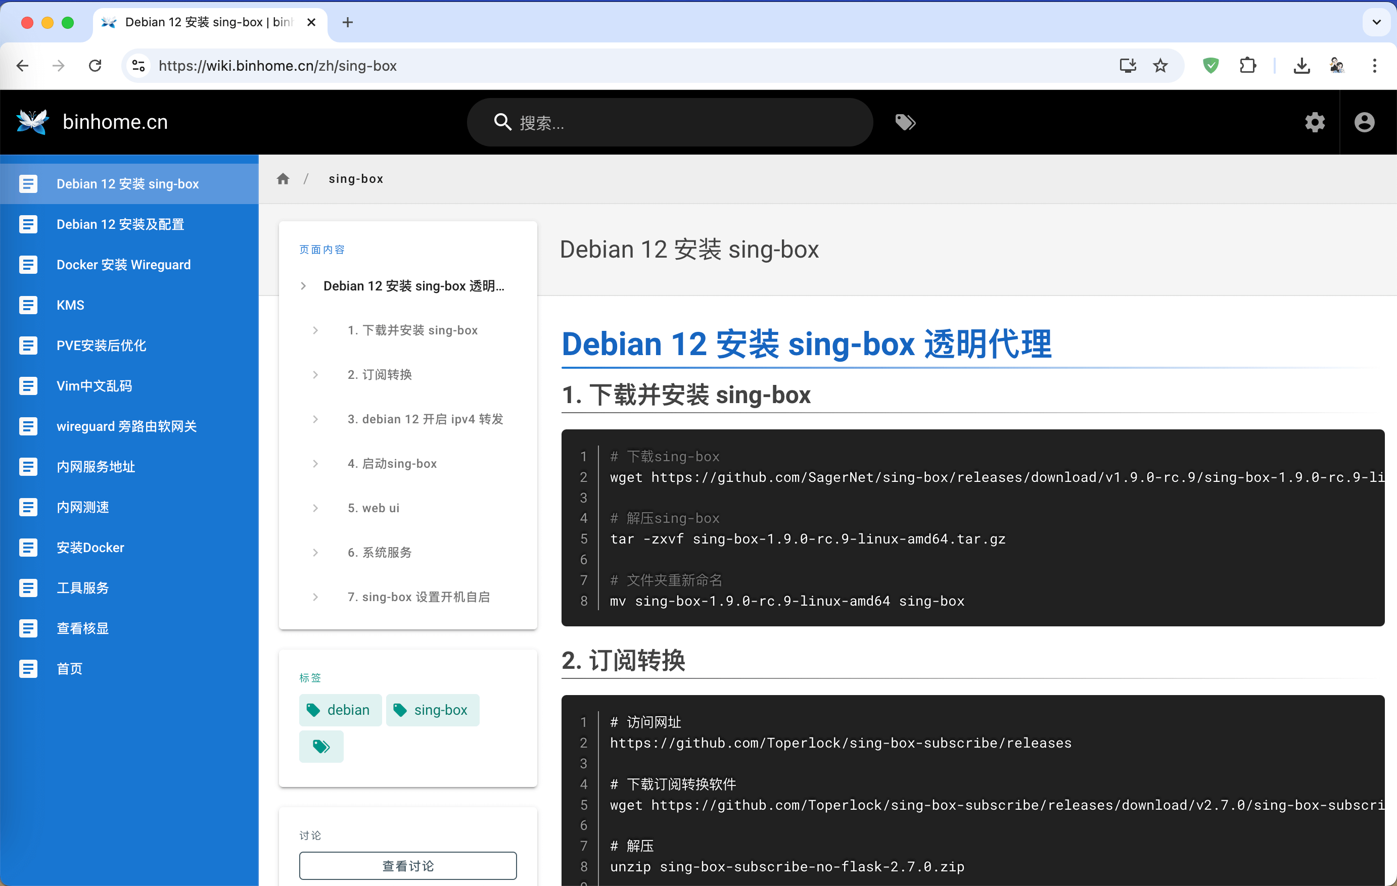Open Vim中文乱码 page

tap(129, 386)
